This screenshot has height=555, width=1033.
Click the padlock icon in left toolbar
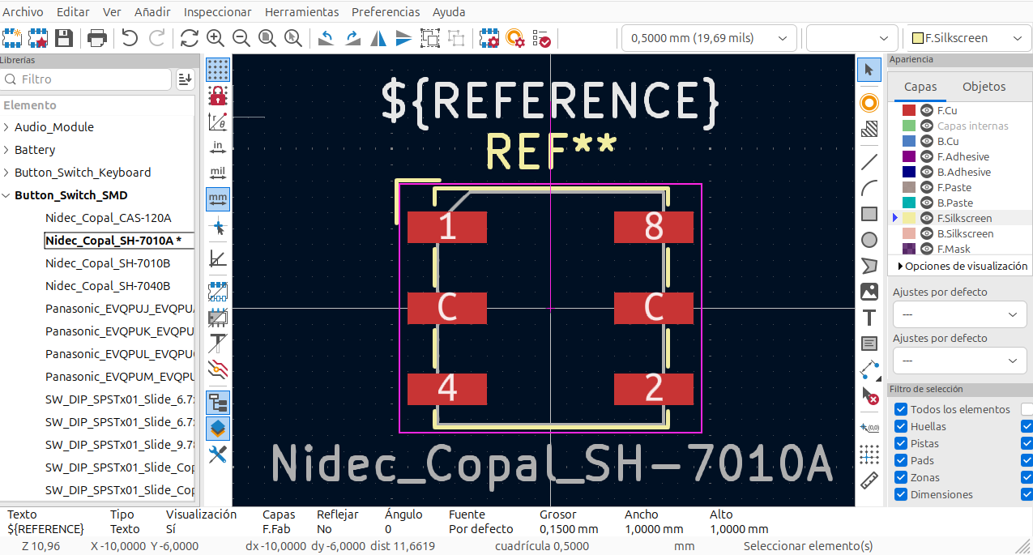(217, 96)
